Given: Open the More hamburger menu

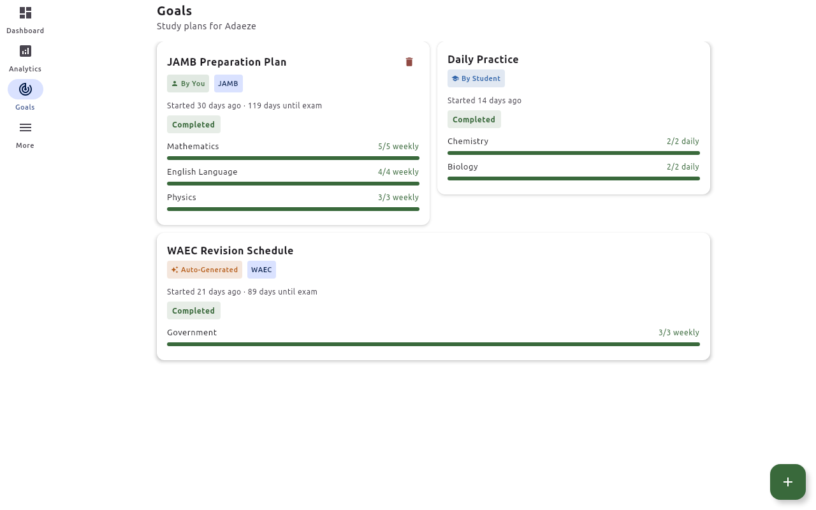Looking at the screenshot, I should click(x=25, y=127).
